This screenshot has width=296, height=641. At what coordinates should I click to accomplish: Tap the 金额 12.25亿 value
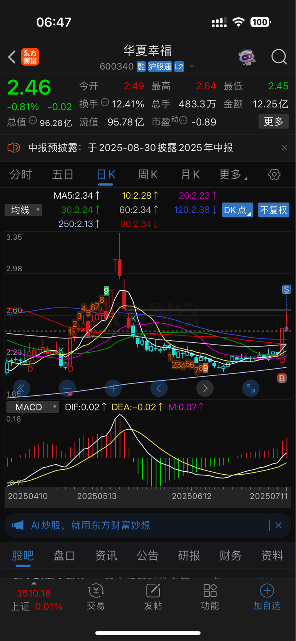click(270, 104)
